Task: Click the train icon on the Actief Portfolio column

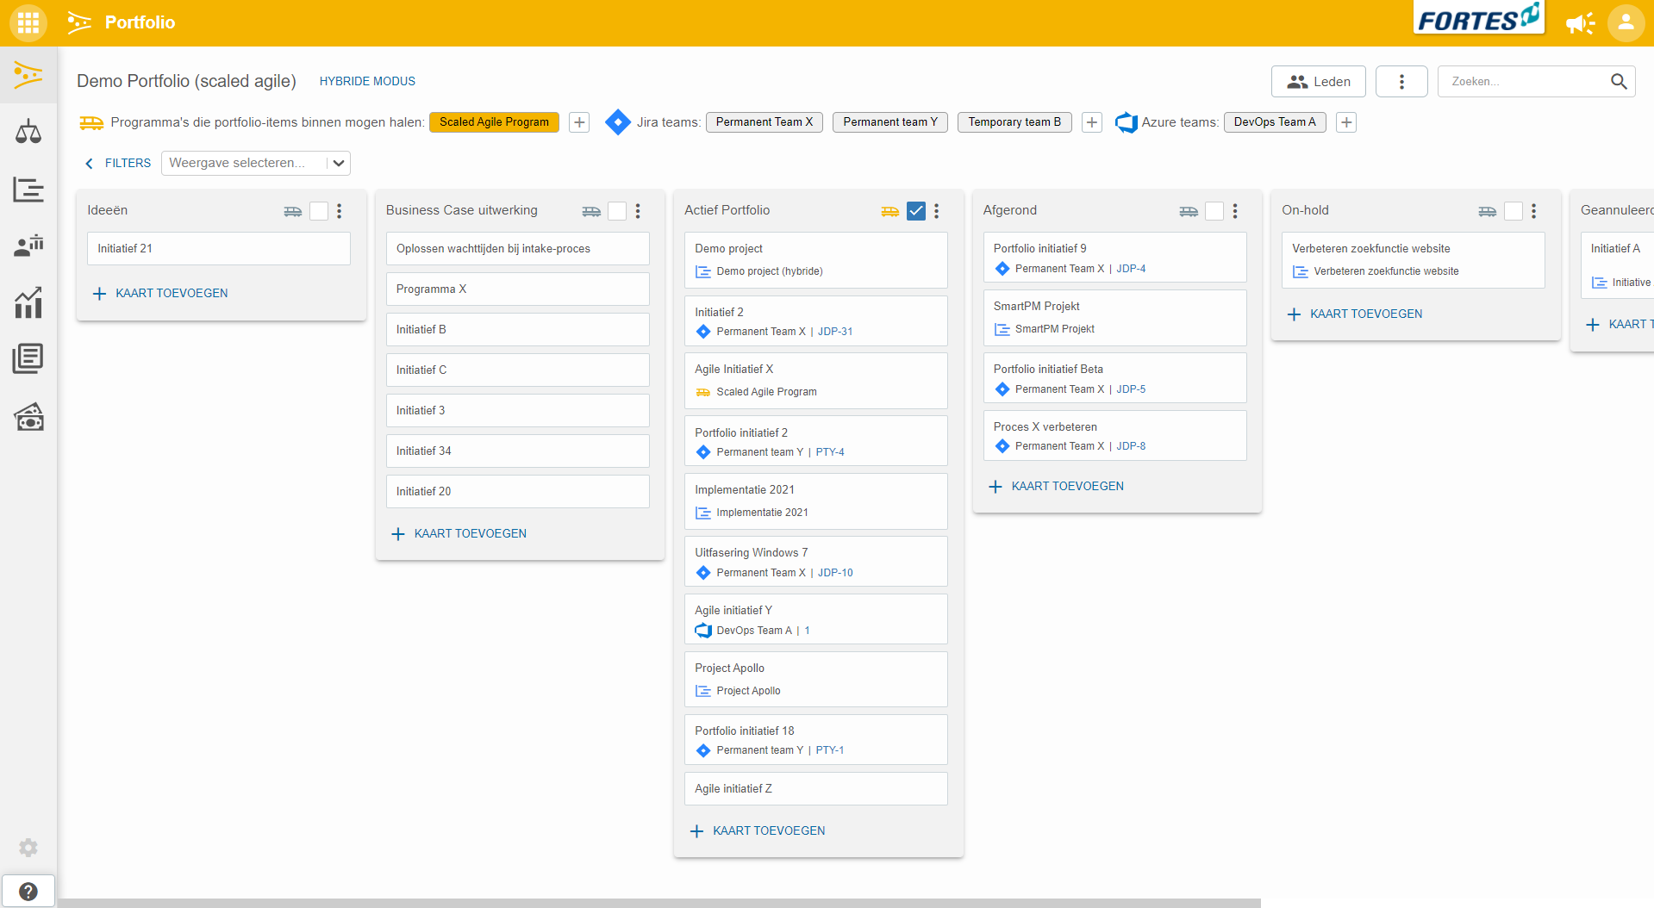Action: click(890, 210)
